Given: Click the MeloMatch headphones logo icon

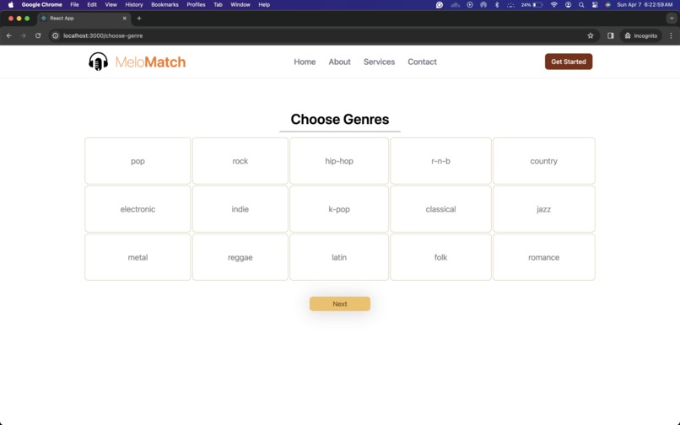Looking at the screenshot, I should (99, 62).
